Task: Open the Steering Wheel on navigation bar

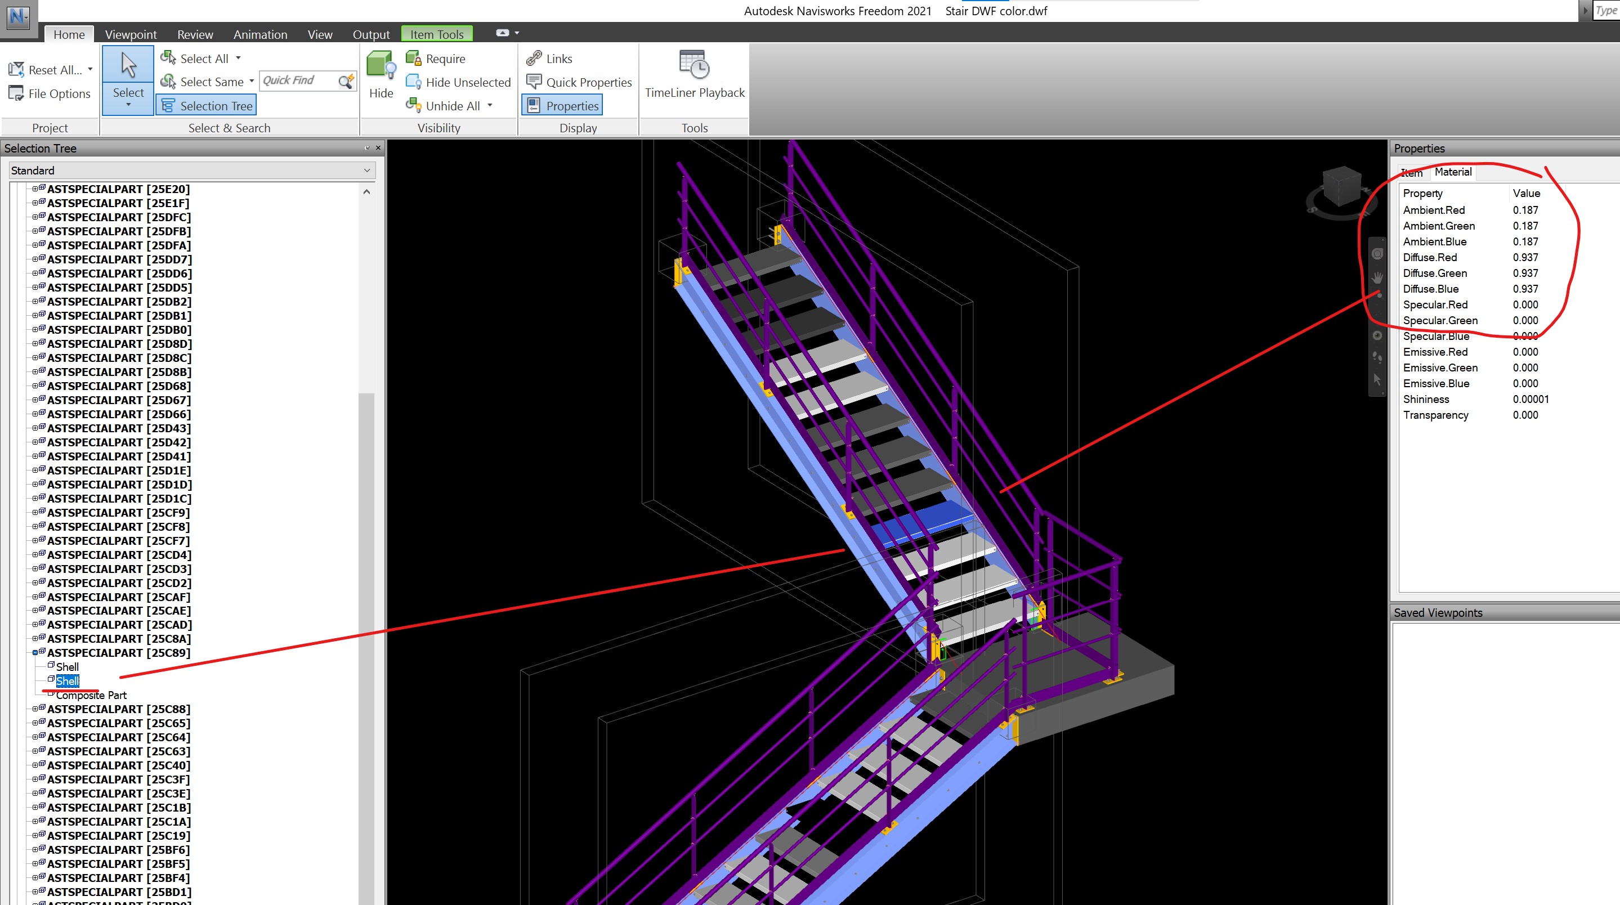Action: (x=1377, y=253)
